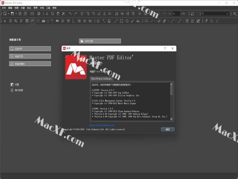238x179 pixels.
Task: Expand the Open folder dropdown arrow
Action: pyautogui.click(x=16, y=14)
